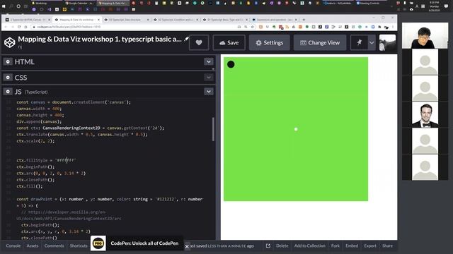Expand HTML panel dropdown chevron
The image size is (453, 254).
click(209, 61)
